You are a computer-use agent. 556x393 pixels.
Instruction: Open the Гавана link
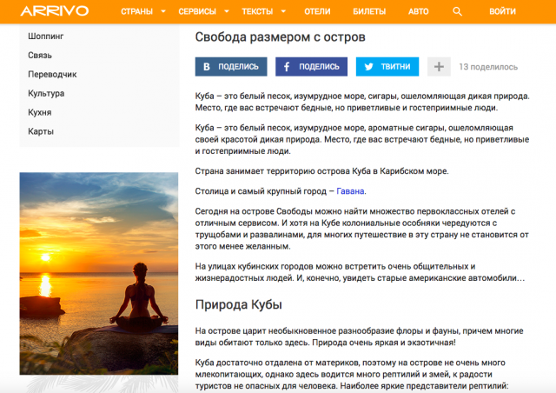(350, 191)
